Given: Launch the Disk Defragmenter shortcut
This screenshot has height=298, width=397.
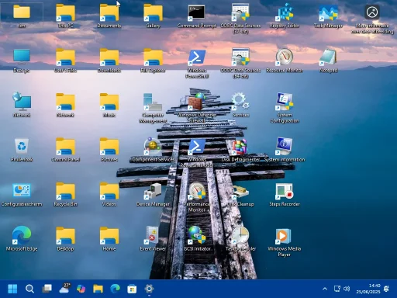Looking at the screenshot, I should (x=240, y=150).
